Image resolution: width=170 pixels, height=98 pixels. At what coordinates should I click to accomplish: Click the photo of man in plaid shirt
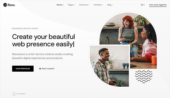(x=109, y=66)
